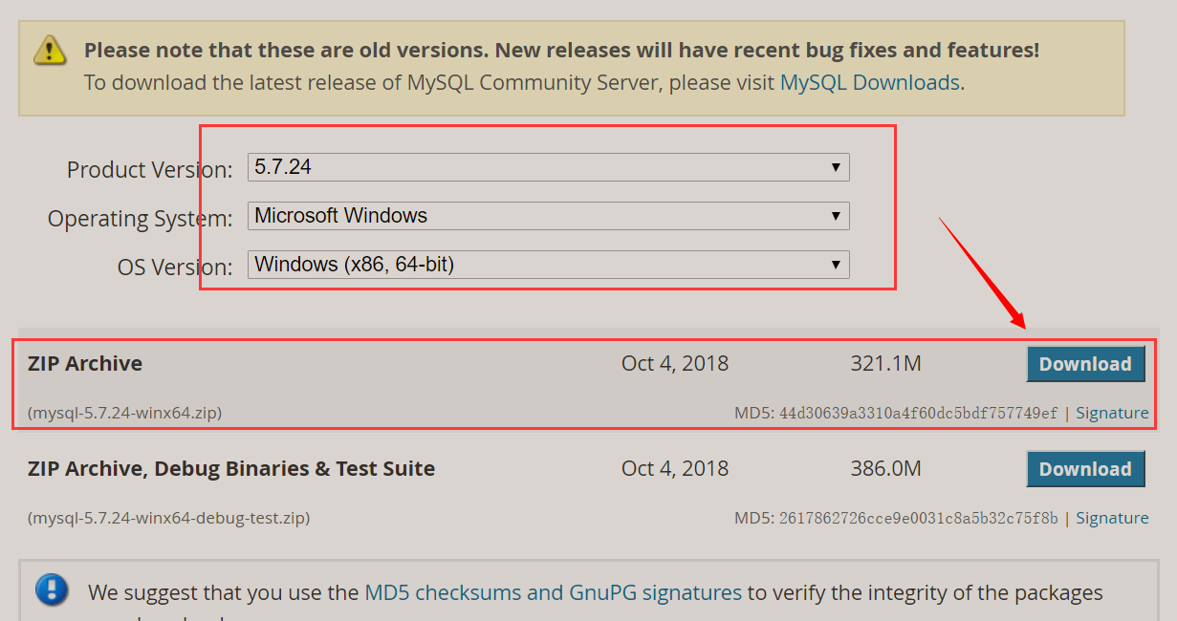The width and height of the screenshot is (1177, 621).
Task: Click the 386.0M file size
Action: pyautogui.click(x=885, y=469)
